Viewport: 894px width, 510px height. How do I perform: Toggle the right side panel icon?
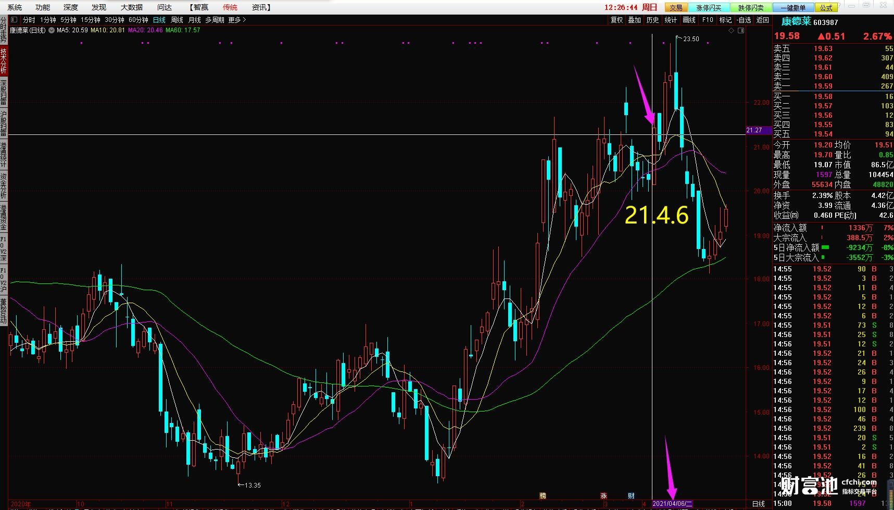tap(741, 31)
